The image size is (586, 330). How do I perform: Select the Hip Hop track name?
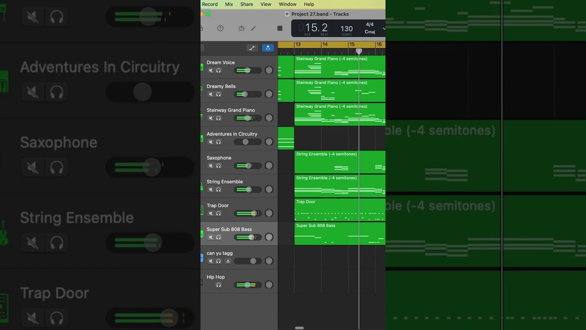tap(216, 277)
